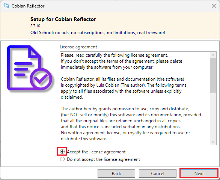Click the Old School freeware tagline text
The height and width of the screenshot is (180, 220).
(x=98, y=33)
